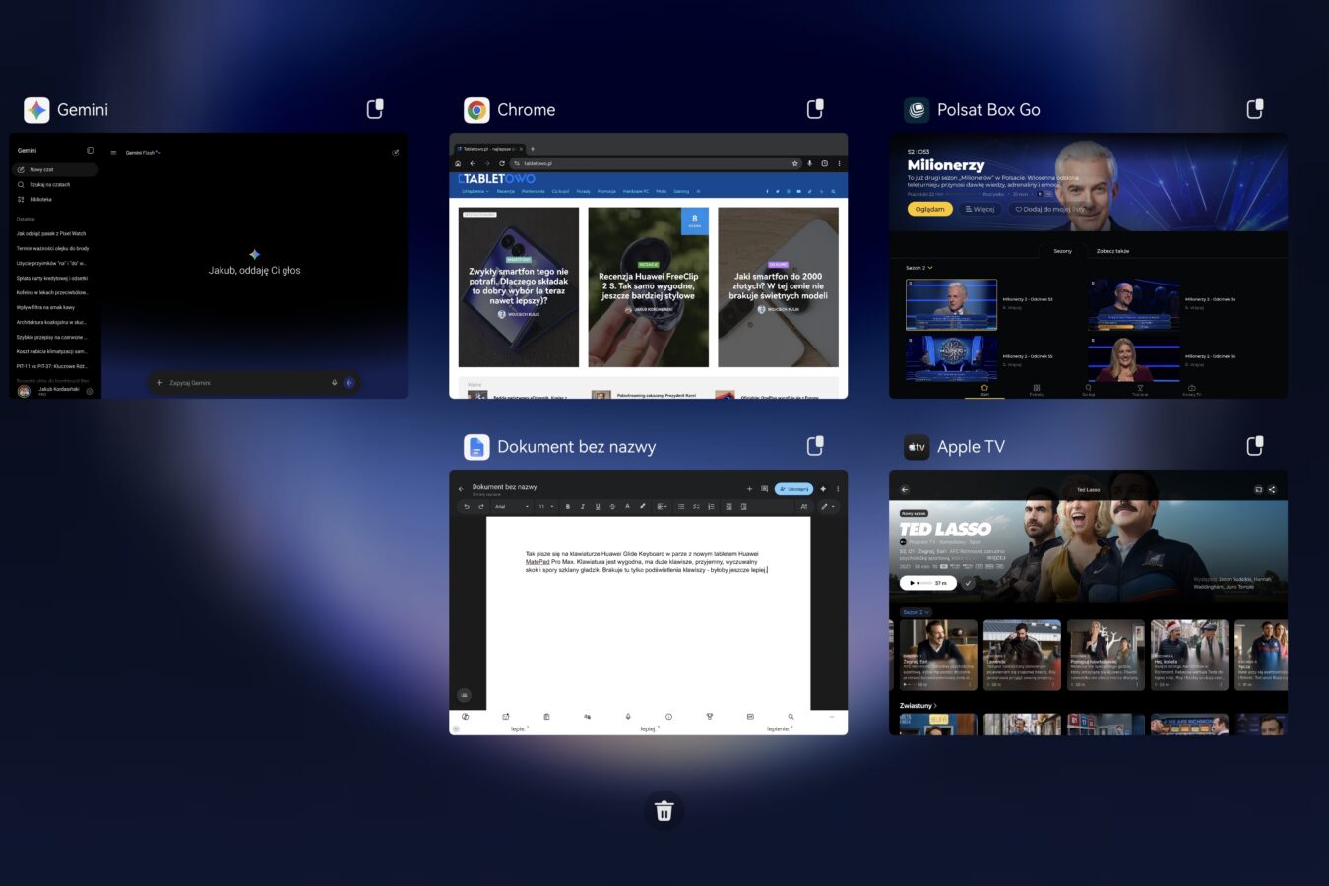Apply italic formatting in Docs toolbar
The image size is (1329, 886).
583,507
